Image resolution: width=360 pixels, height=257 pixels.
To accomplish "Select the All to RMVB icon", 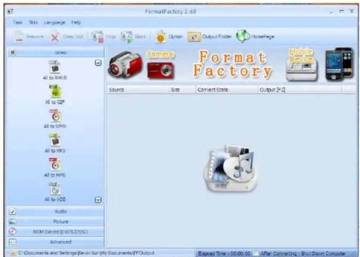I will click(55, 67).
